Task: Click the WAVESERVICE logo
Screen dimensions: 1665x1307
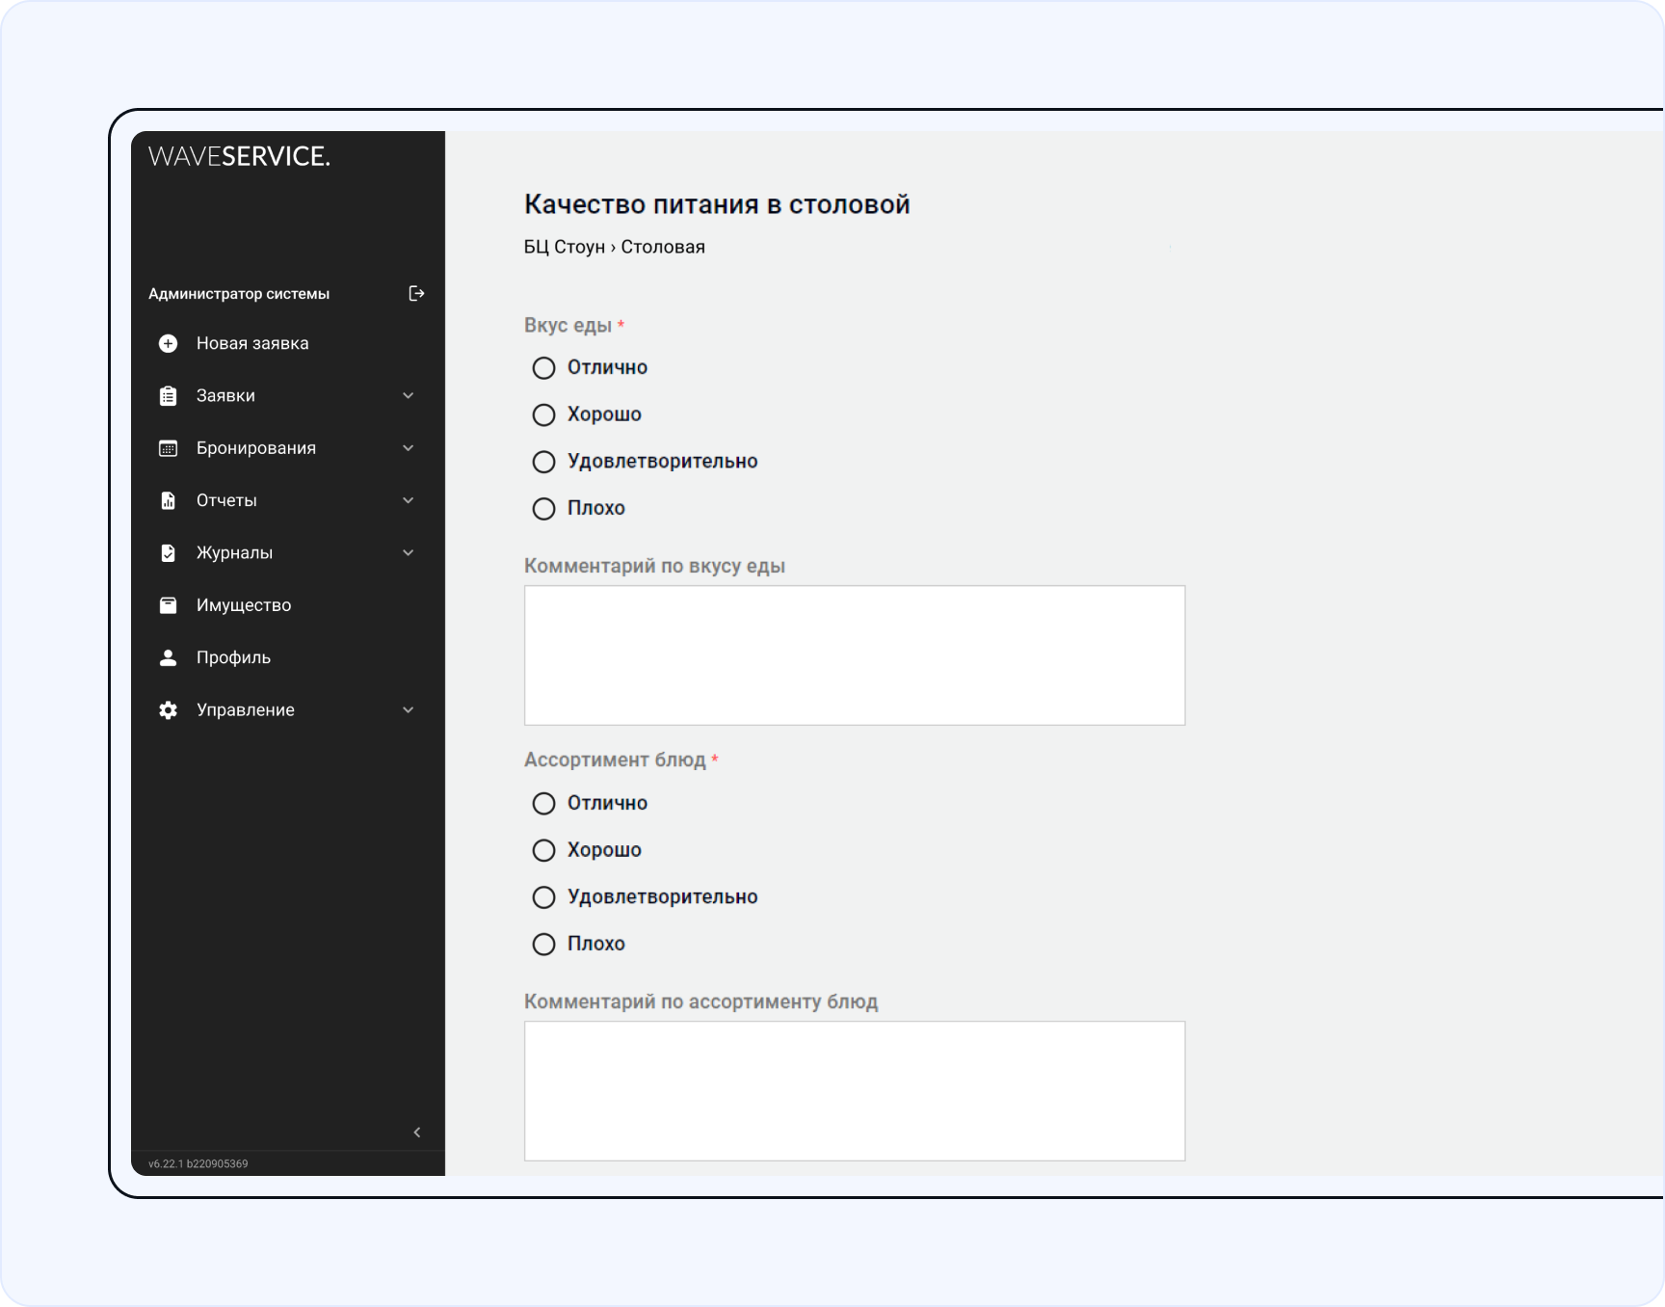Action: click(239, 156)
